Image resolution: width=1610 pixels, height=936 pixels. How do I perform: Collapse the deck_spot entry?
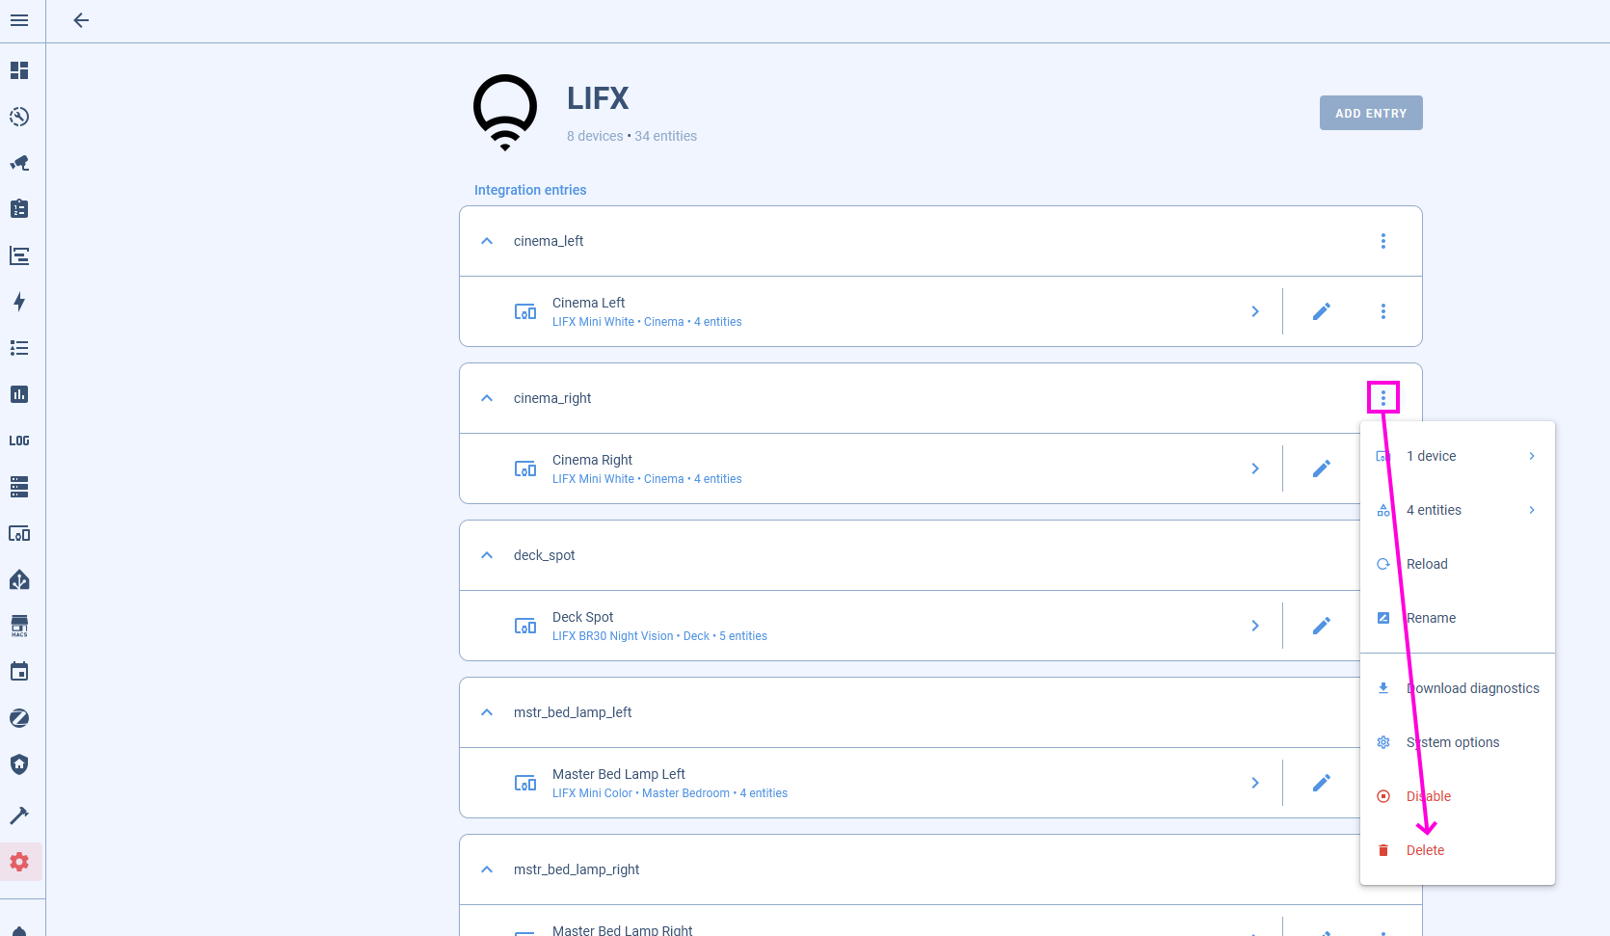[487, 555]
